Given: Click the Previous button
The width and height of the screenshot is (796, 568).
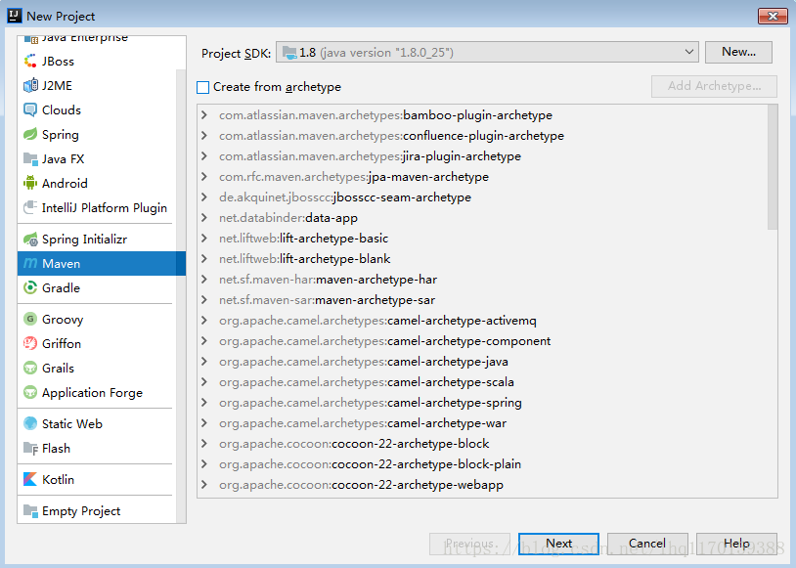Looking at the screenshot, I should point(469,544).
